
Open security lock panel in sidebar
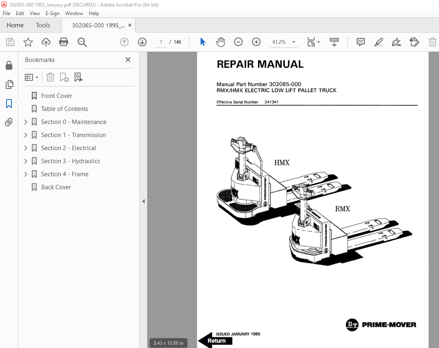[x=9, y=65]
